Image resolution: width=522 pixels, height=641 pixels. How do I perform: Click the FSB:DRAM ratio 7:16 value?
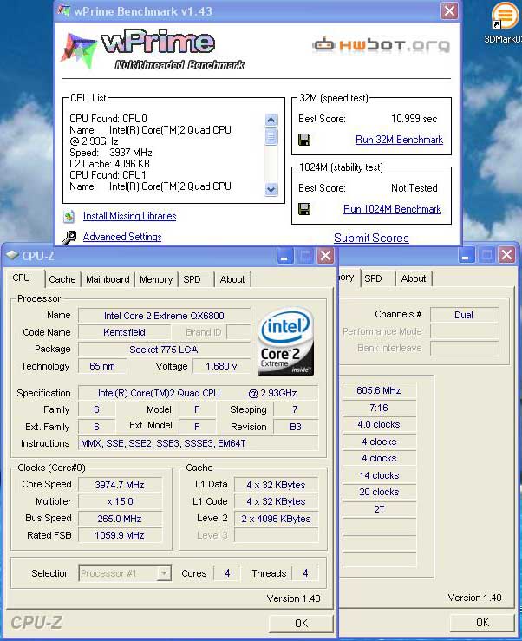click(x=379, y=408)
